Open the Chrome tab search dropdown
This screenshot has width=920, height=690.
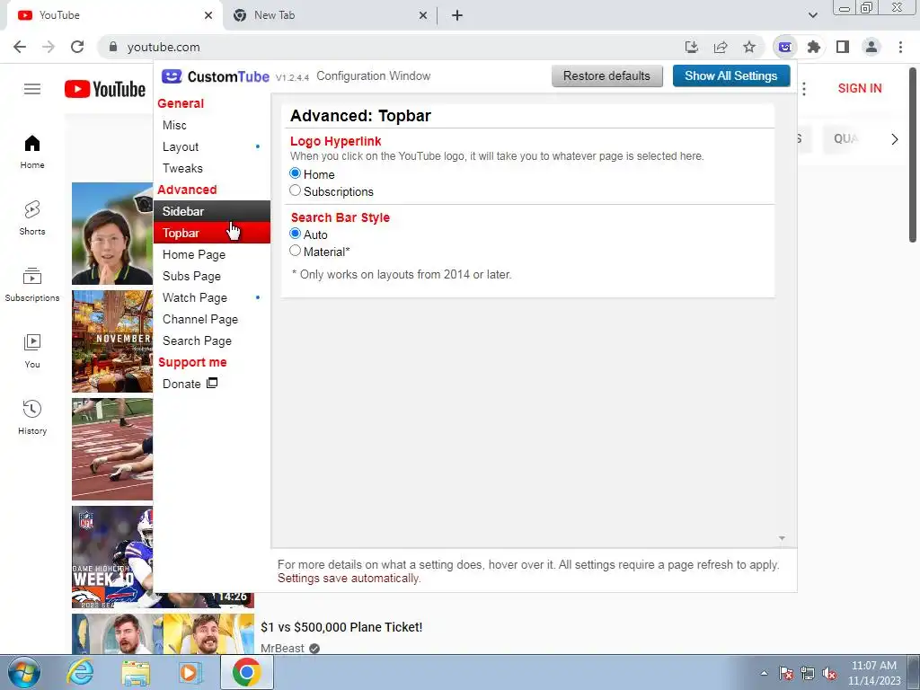point(812,15)
